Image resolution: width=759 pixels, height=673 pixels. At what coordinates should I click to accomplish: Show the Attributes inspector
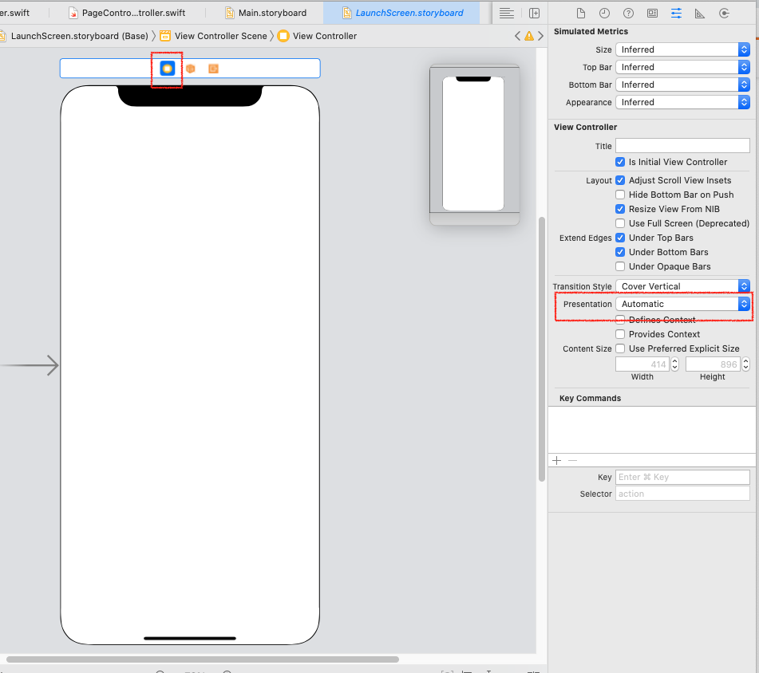[676, 14]
